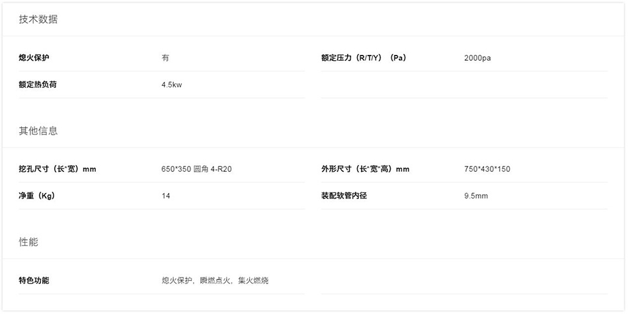Viewport: 628px width, 314px height.
Task: Select the 装配软管内径 label
Action: (x=344, y=196)
